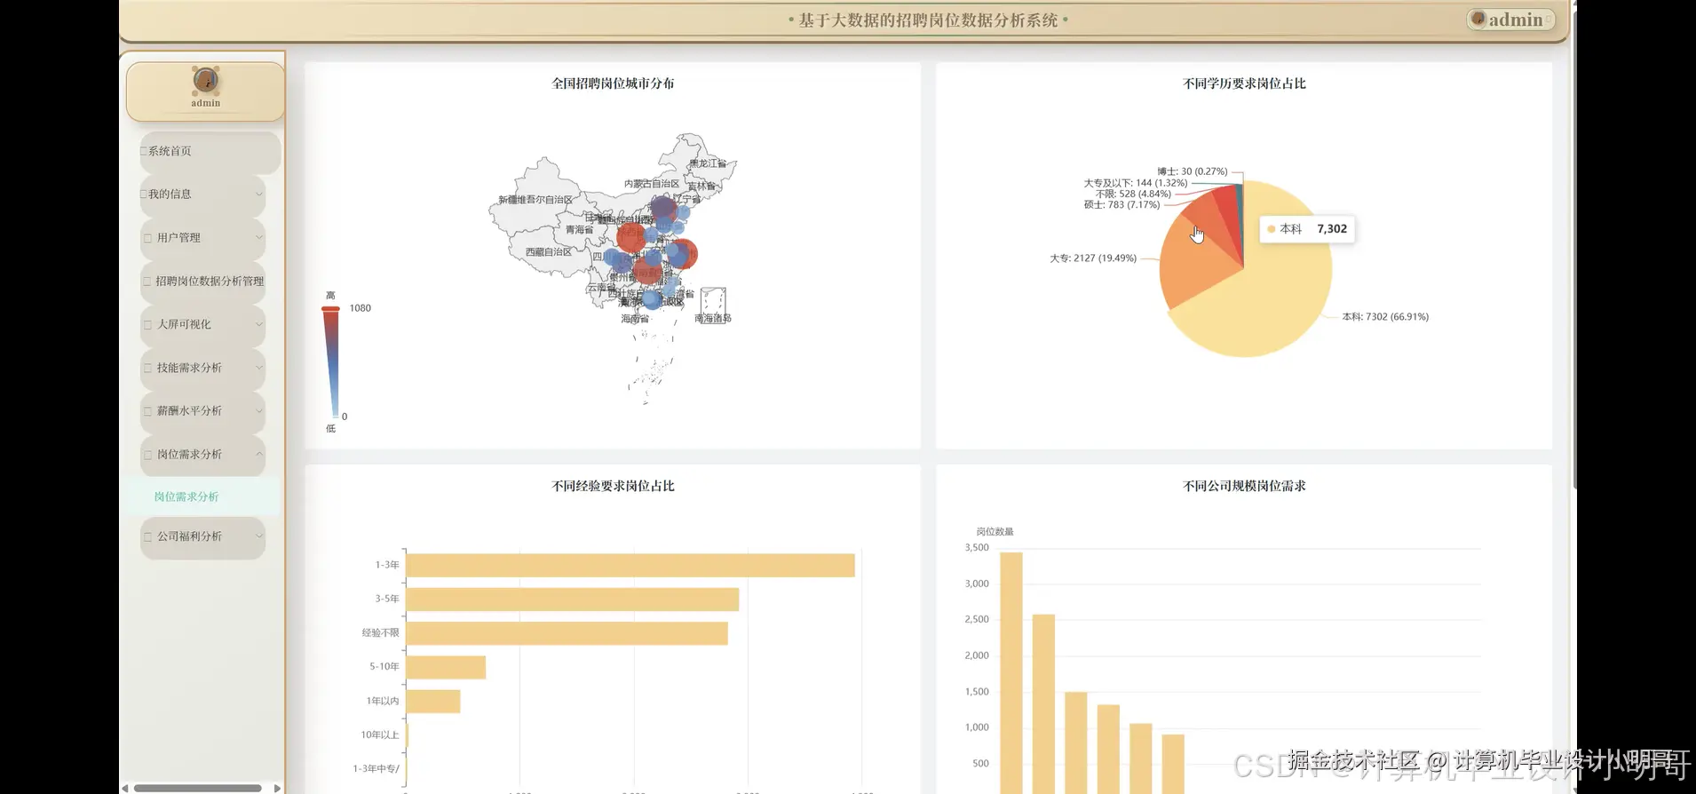Click the 内蒙古自治区 label on the map
The image size is (1696, 794).
(652, 184)
